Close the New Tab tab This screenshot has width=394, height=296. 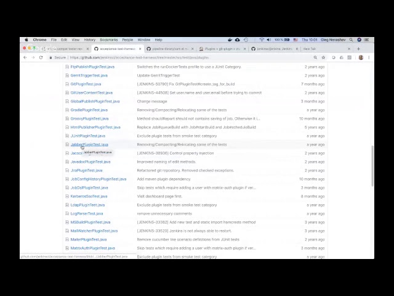click(x=349, y=49)
